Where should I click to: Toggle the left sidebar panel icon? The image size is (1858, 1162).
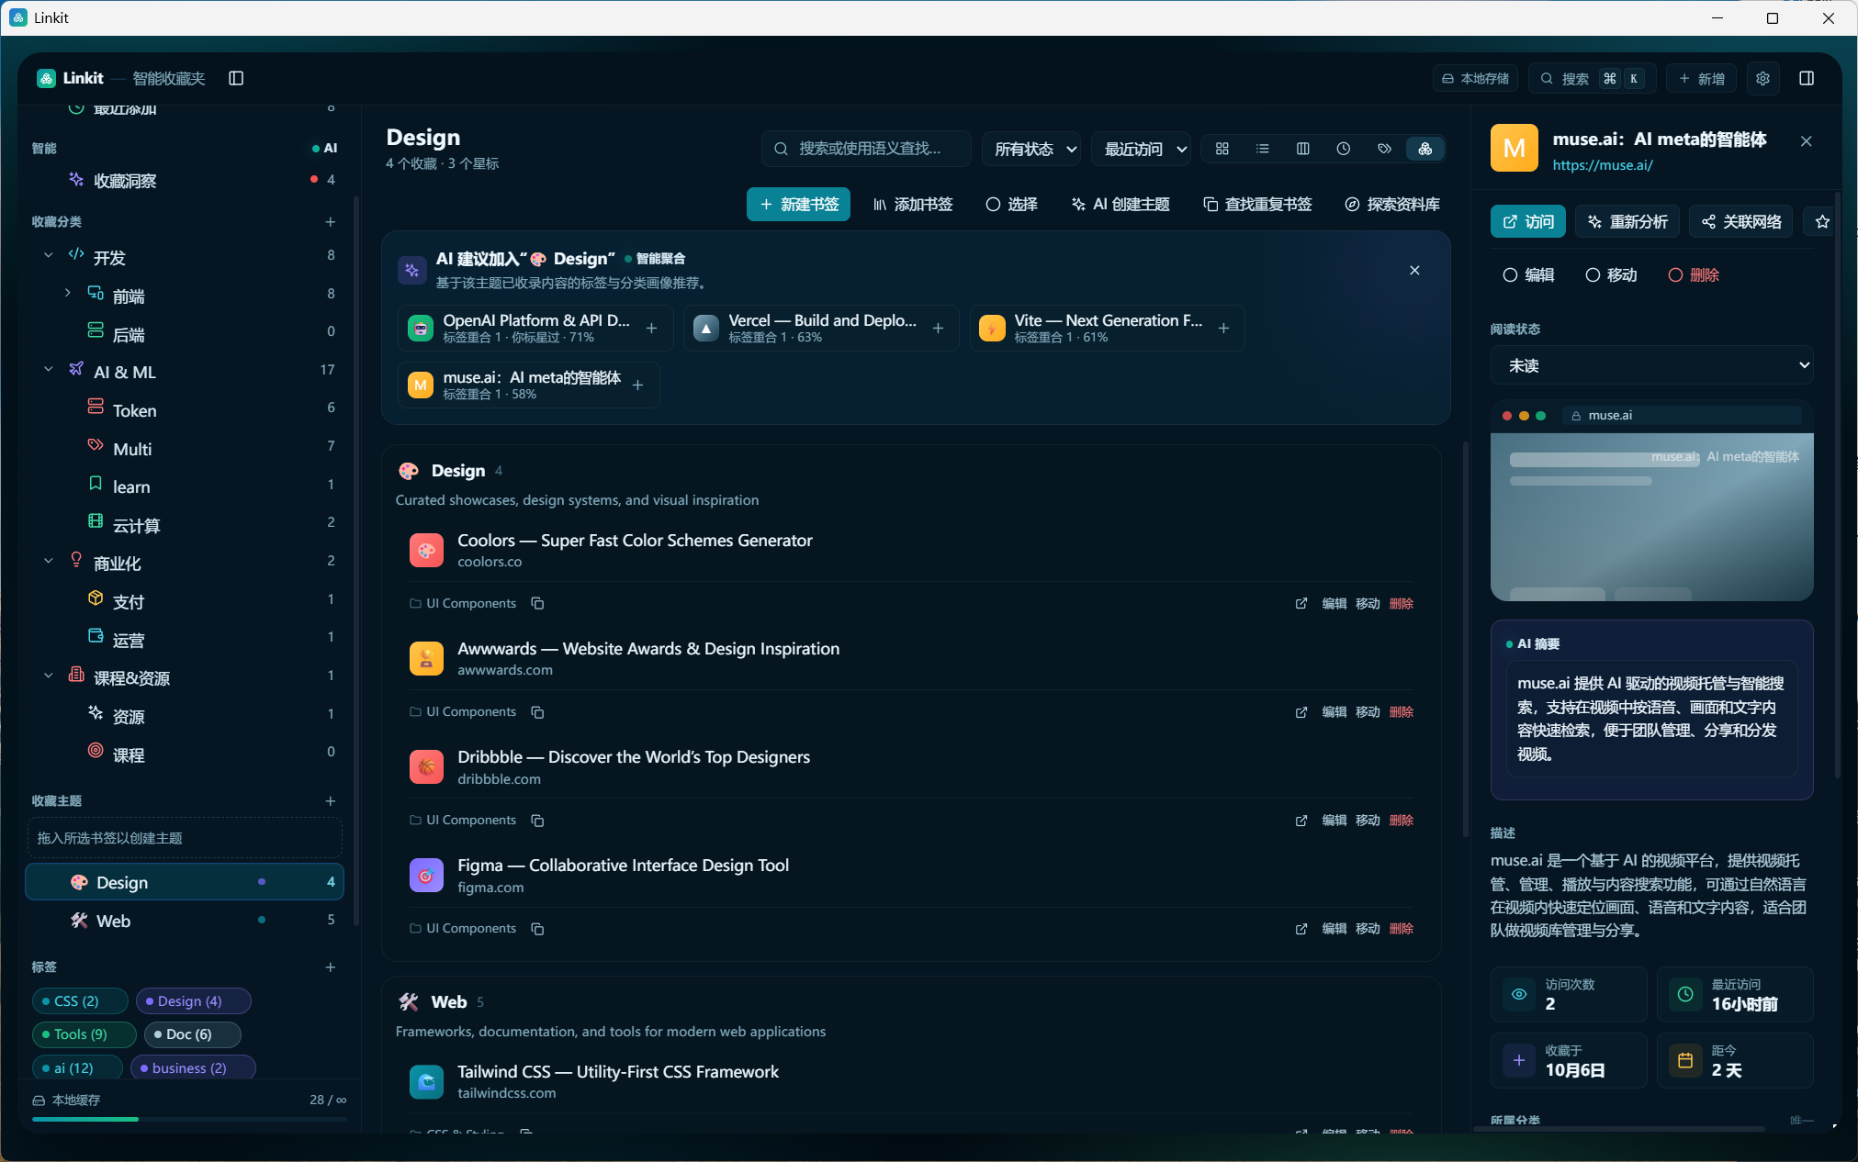[x=236, y=78]
